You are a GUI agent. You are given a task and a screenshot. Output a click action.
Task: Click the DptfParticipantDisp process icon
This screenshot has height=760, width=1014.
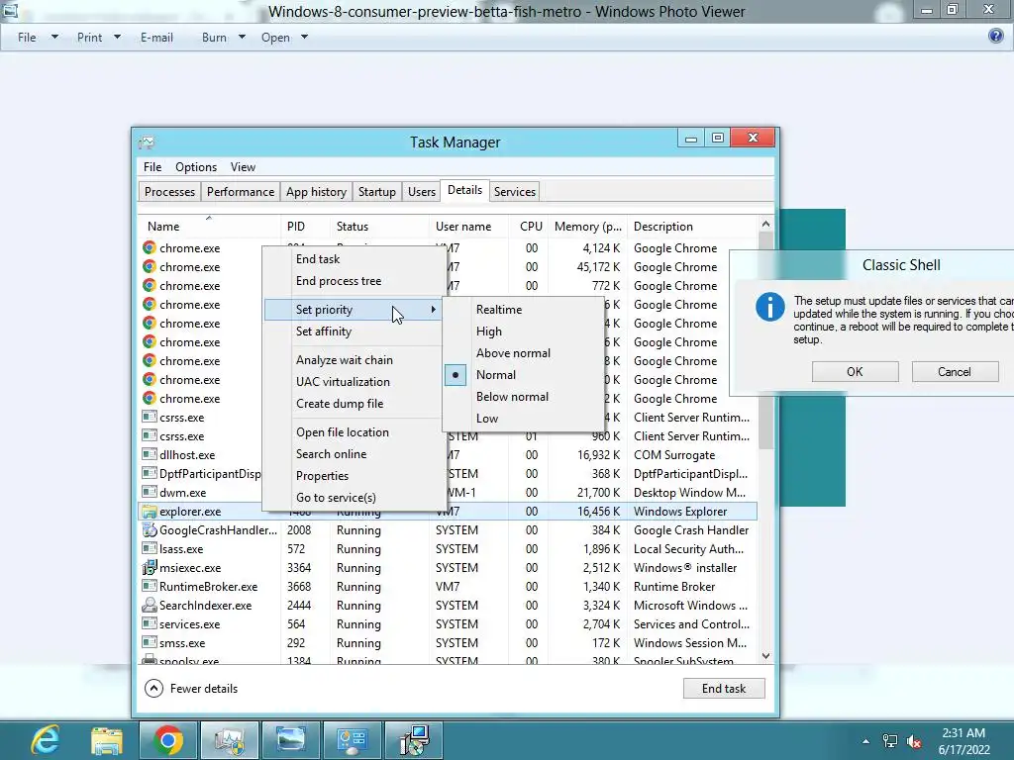tap(150, 473)
